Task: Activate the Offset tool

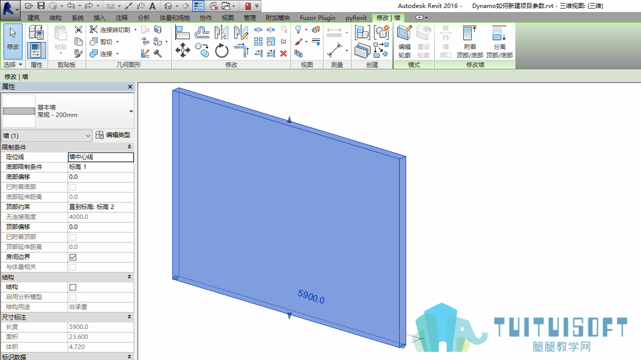Action: 202,32
